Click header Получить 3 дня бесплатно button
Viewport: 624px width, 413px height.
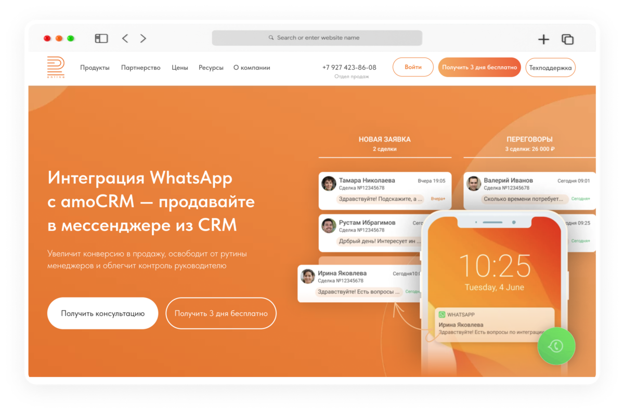tap(479, 67)
